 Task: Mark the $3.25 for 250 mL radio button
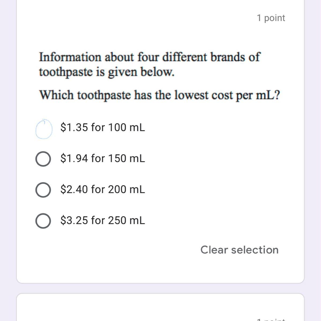(43, 221)
